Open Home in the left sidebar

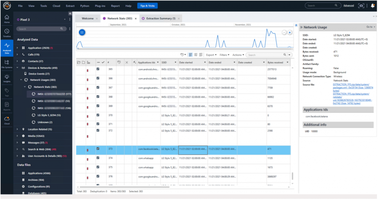pos(7,18)
